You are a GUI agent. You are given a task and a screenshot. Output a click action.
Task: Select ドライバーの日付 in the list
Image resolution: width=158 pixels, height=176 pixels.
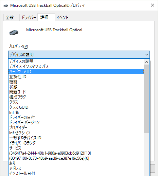(x=76, y=118)
